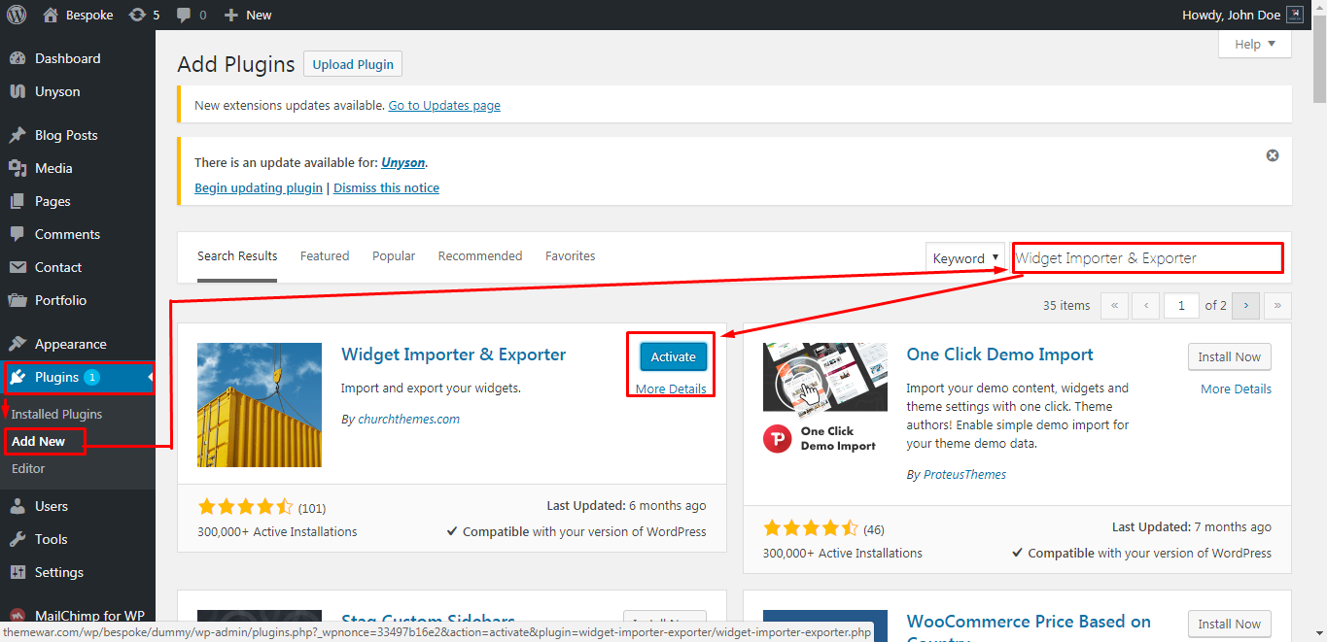Open the Tools wrench menu item

click(78, 539)
